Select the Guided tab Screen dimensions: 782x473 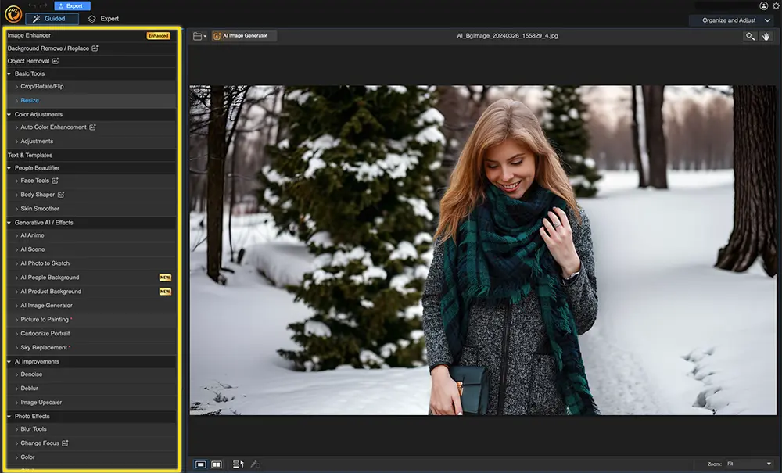[52, 18]
